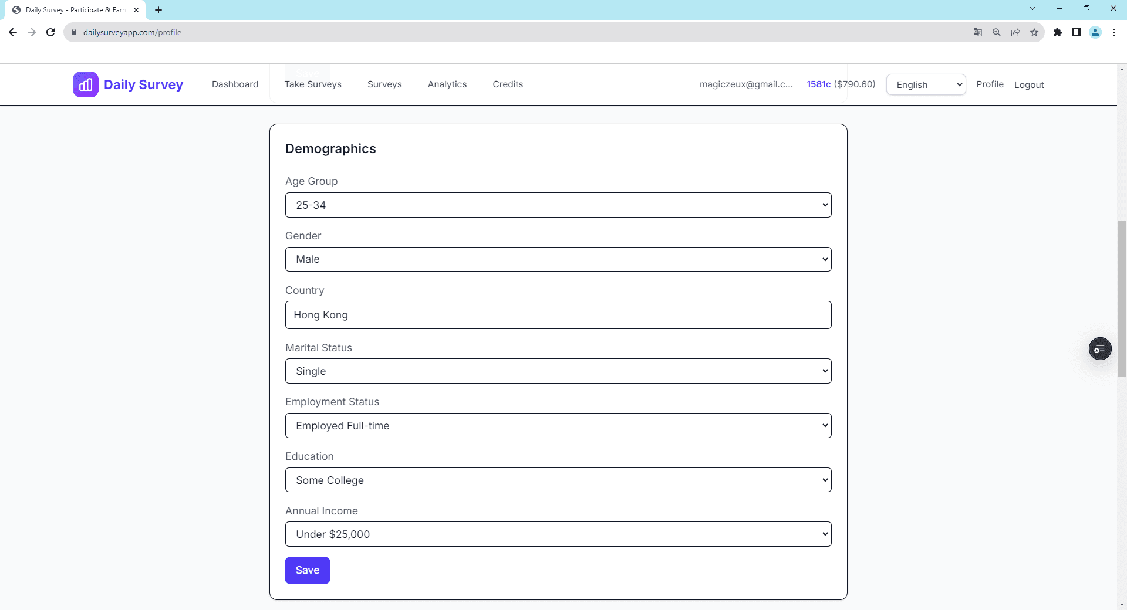The image size is (1127, 610).
Task: Reload the page using the refresh icon
Action: point(50,32)
